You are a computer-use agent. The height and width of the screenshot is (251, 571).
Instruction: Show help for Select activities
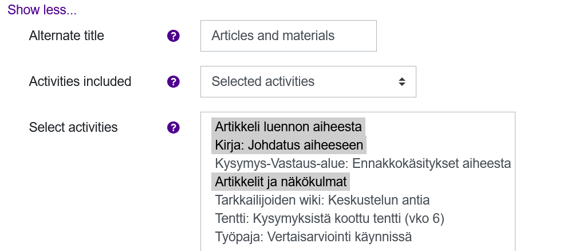173,128
